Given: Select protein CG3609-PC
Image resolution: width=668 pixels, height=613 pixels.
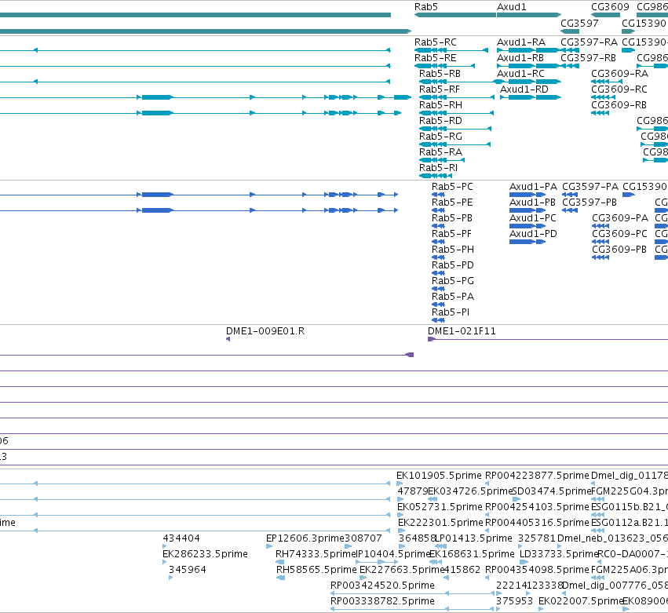Looking at the screenshot, I should coord(620,235).
